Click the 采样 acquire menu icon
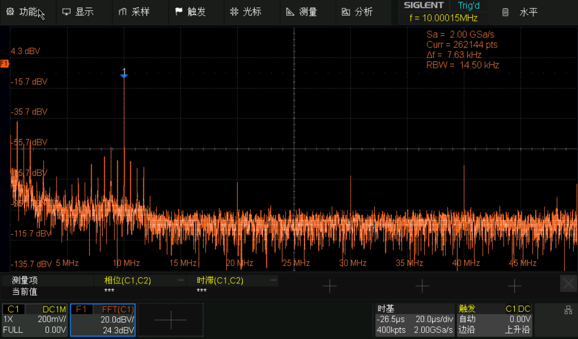The height and width of the screenshot is (339, 578). click(123, 12)
